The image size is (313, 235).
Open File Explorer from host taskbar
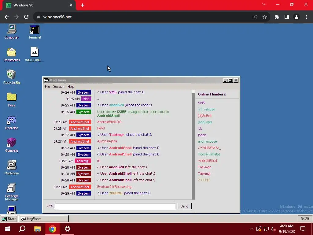(x=37, y=229)
